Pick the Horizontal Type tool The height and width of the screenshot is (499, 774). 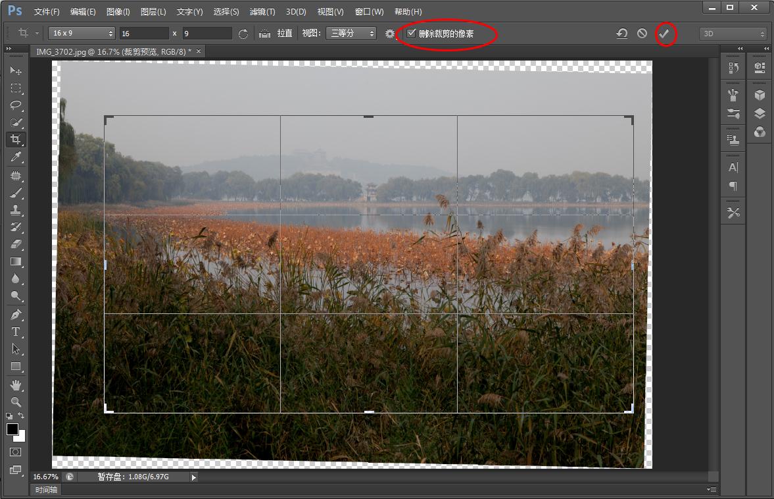click(x=16, y=332)
